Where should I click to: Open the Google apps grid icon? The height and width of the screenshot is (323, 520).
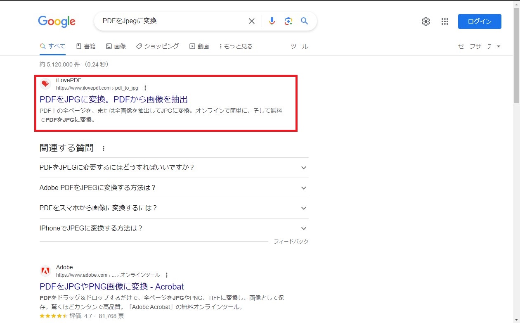(444, 21)
